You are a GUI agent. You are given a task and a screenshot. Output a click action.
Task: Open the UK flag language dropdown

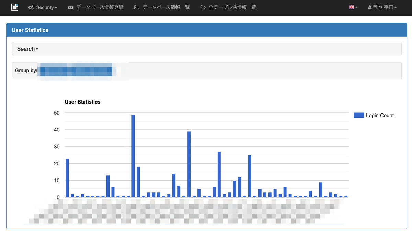click(x=353, y=7)
